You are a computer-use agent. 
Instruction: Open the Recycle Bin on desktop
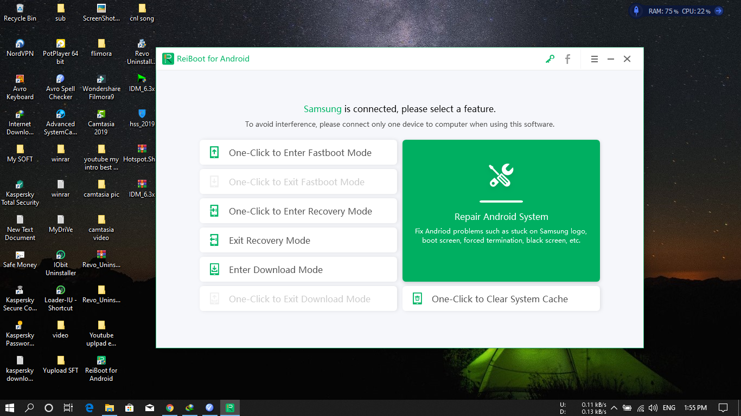(x=20, y=12)
